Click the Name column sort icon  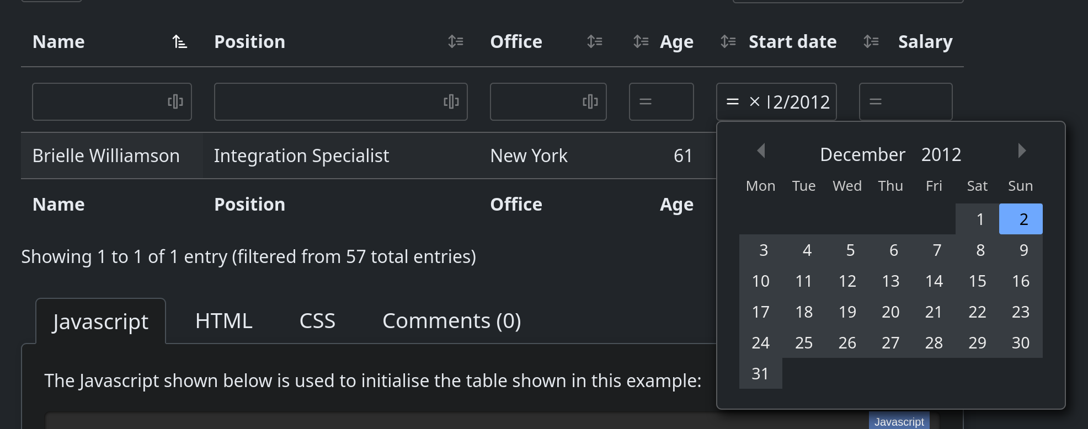point(179,42)
